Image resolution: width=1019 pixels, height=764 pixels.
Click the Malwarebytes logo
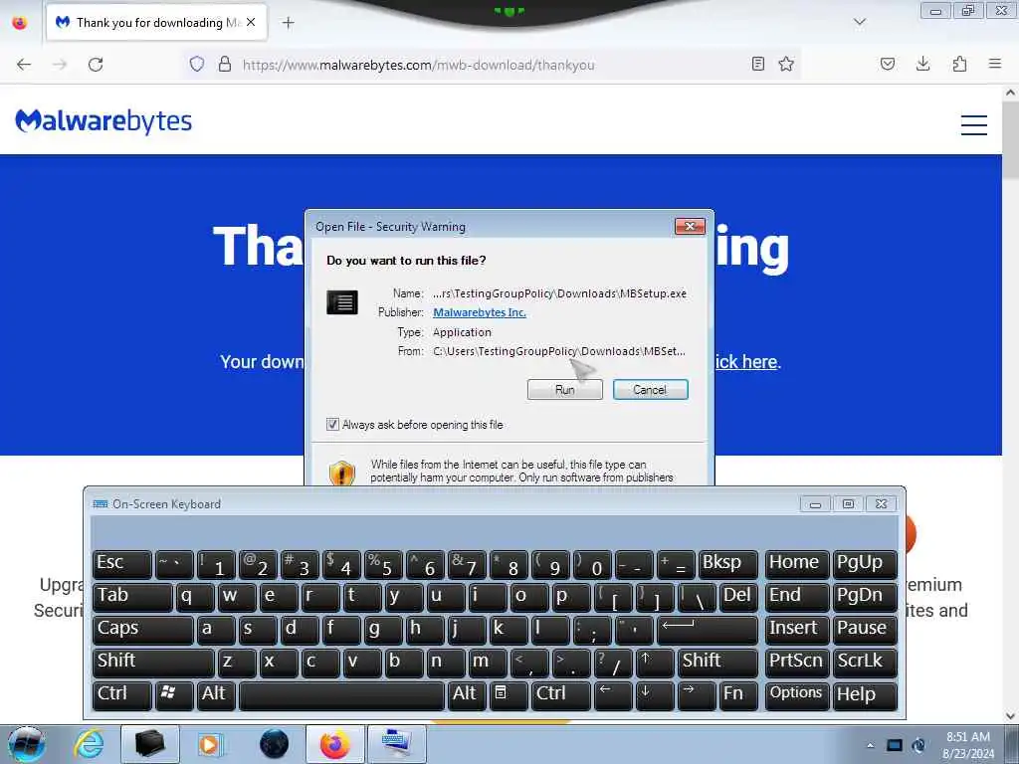point(103,121)
